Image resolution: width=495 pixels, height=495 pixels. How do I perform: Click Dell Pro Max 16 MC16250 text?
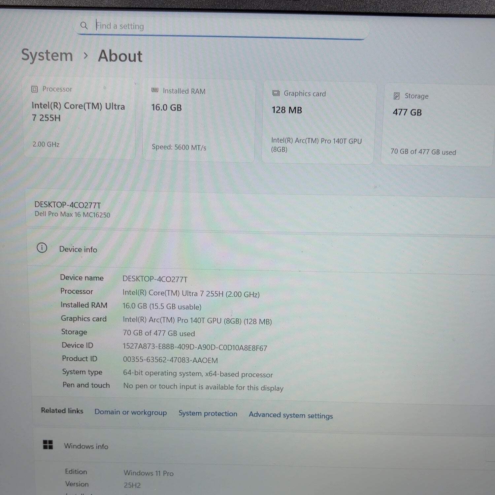pyautogui.click(x=72, y=214)
